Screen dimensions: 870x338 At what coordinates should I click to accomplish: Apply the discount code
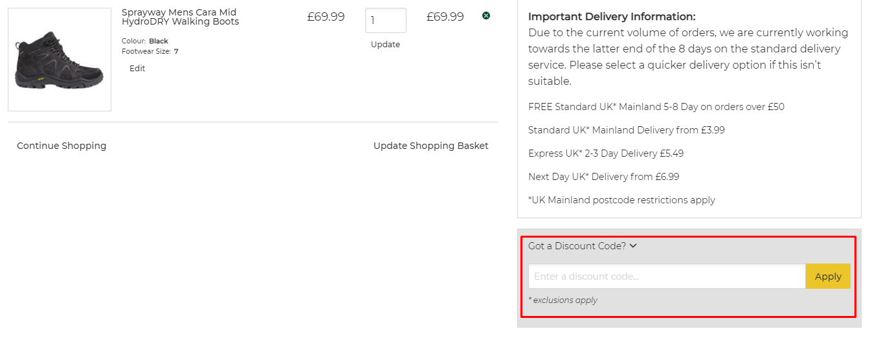point(828,276)
